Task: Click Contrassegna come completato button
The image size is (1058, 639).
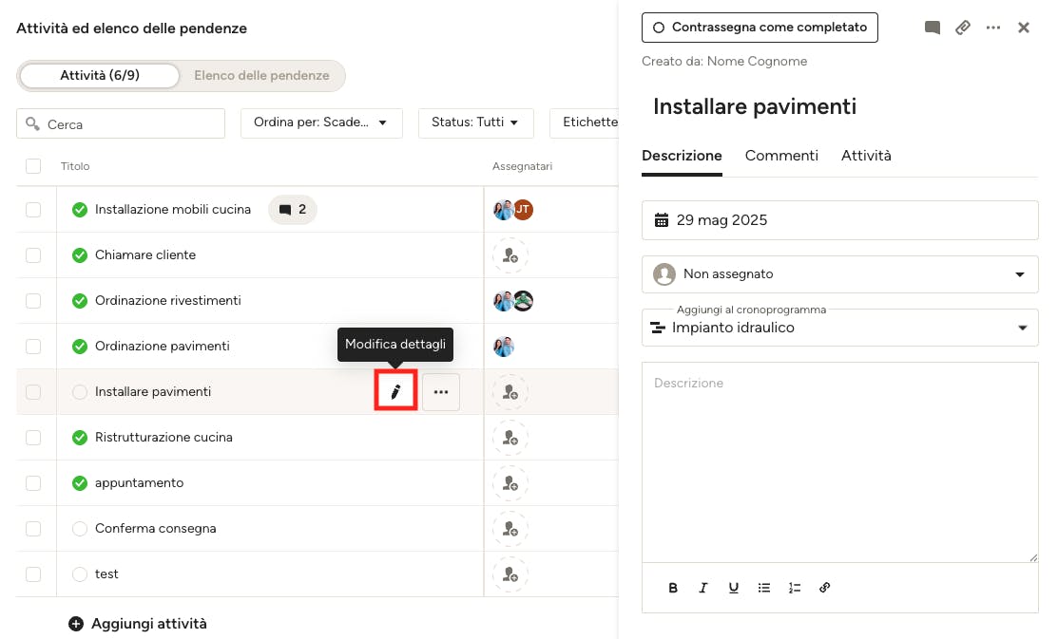Action: (760, 28)
